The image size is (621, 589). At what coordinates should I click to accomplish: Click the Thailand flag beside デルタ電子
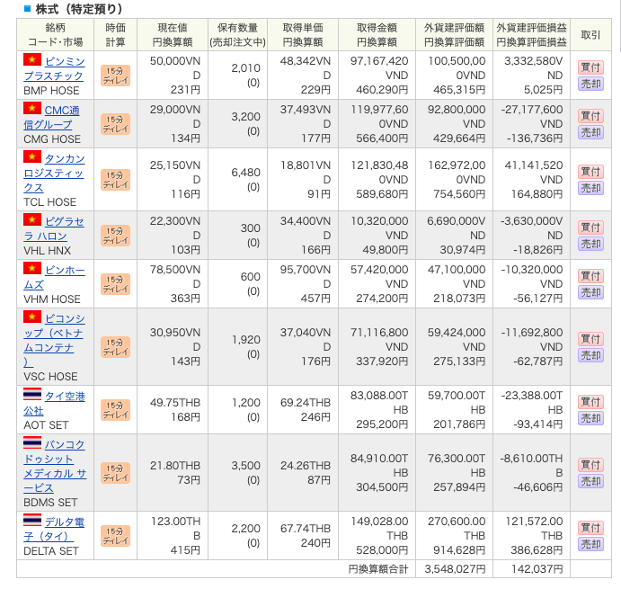(x=32, y=520)
